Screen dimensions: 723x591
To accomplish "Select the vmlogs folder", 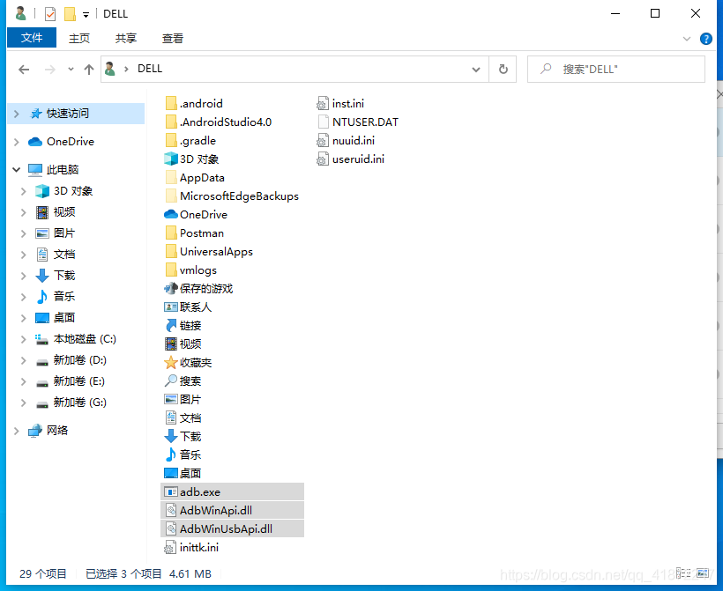I will 191,270.
